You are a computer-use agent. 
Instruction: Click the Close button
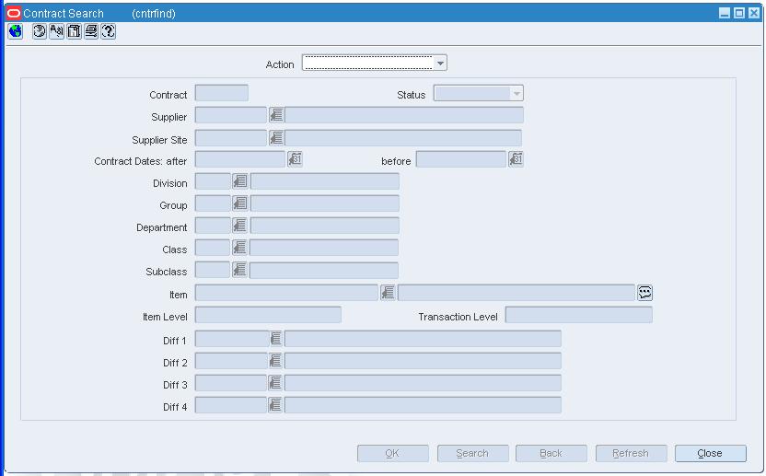pyautogui.click(x=711, y=453)
